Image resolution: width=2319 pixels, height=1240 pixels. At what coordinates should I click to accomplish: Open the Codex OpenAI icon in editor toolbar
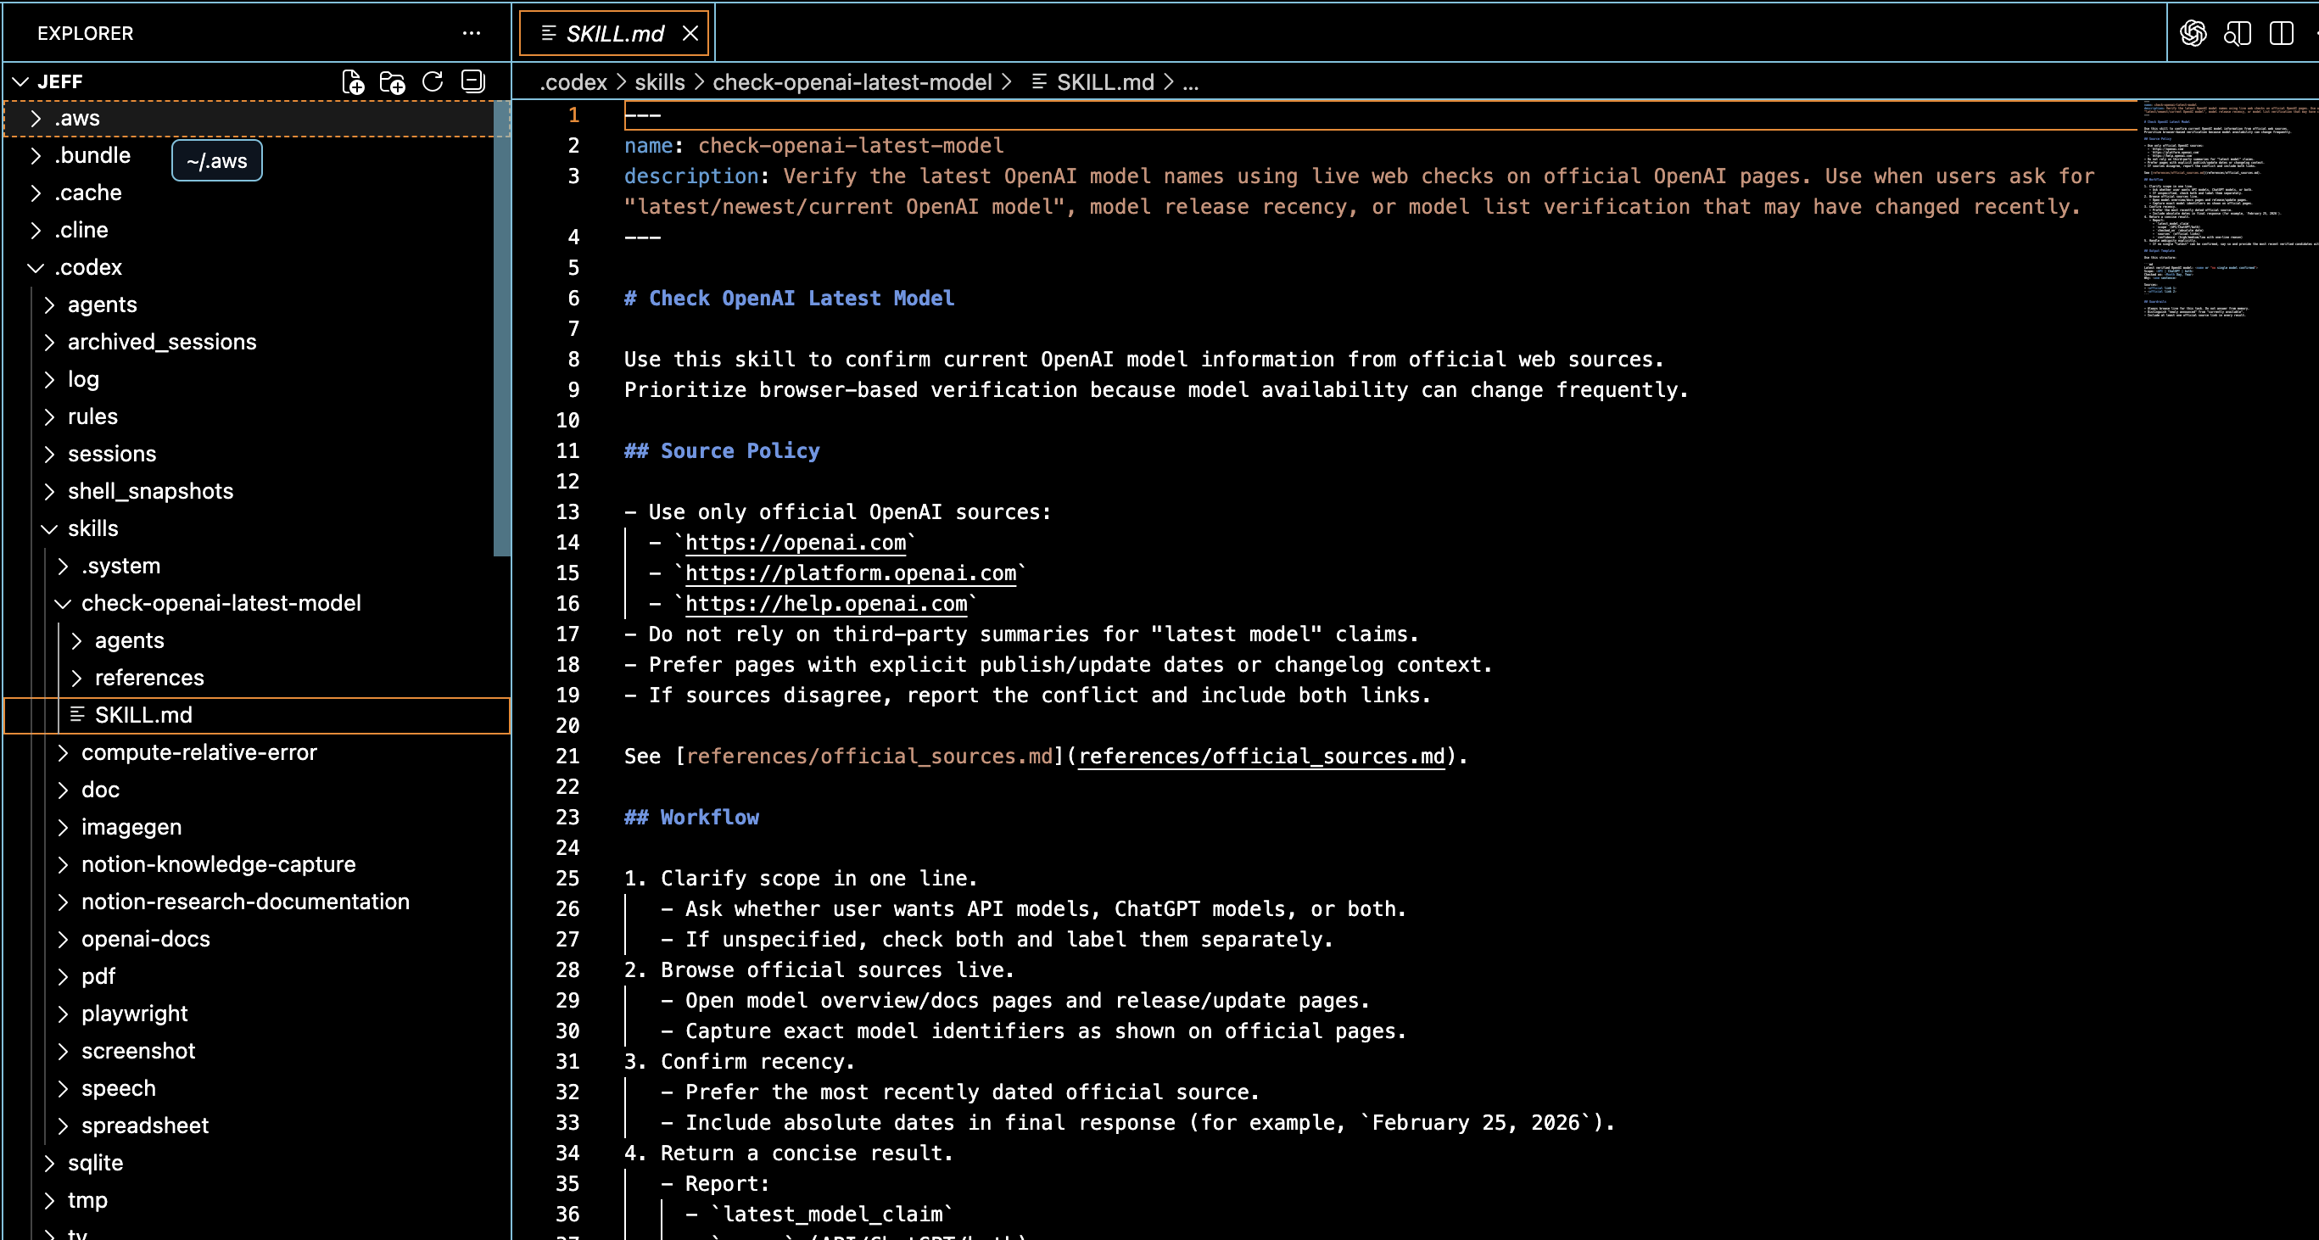coord(2193,33)
